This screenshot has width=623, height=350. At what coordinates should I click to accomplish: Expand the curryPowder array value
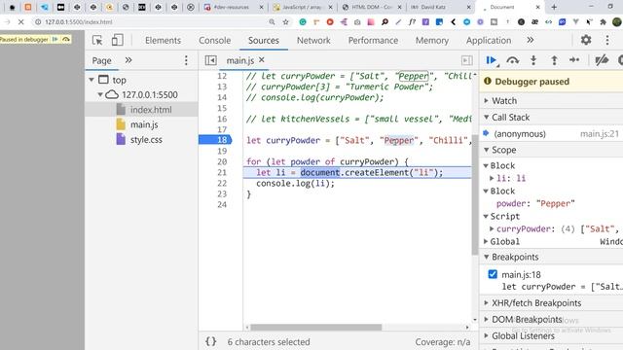492,229
